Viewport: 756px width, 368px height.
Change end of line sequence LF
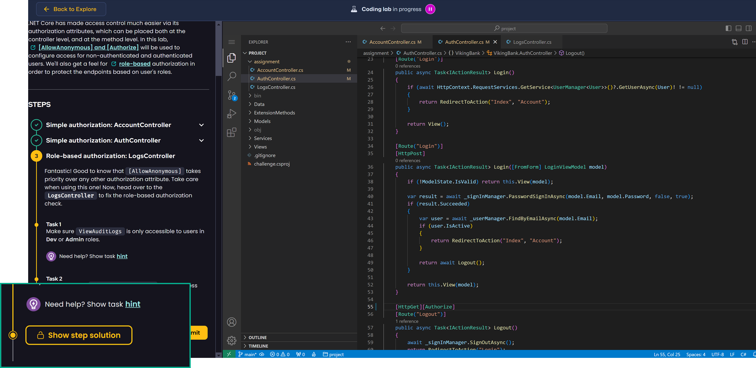click(732, 354)
